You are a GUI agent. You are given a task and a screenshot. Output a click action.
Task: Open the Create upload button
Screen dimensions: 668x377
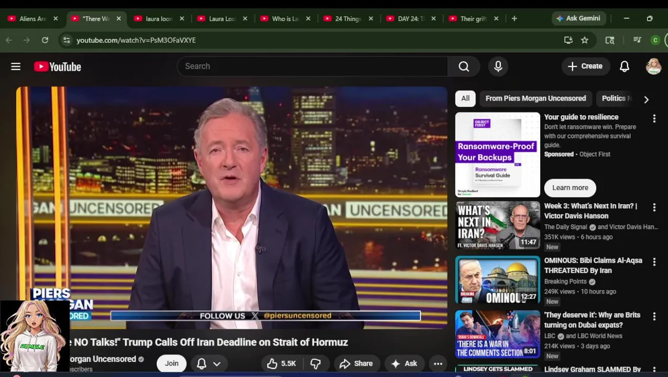click(585, 66)
